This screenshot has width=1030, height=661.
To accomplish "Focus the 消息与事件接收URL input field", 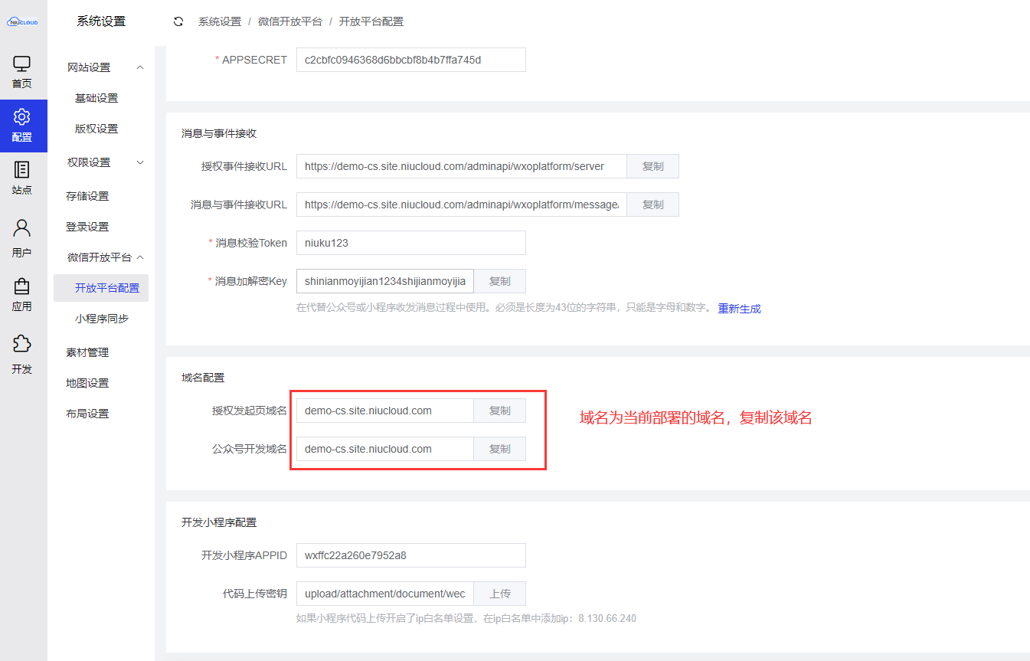I will click(462, 205).
